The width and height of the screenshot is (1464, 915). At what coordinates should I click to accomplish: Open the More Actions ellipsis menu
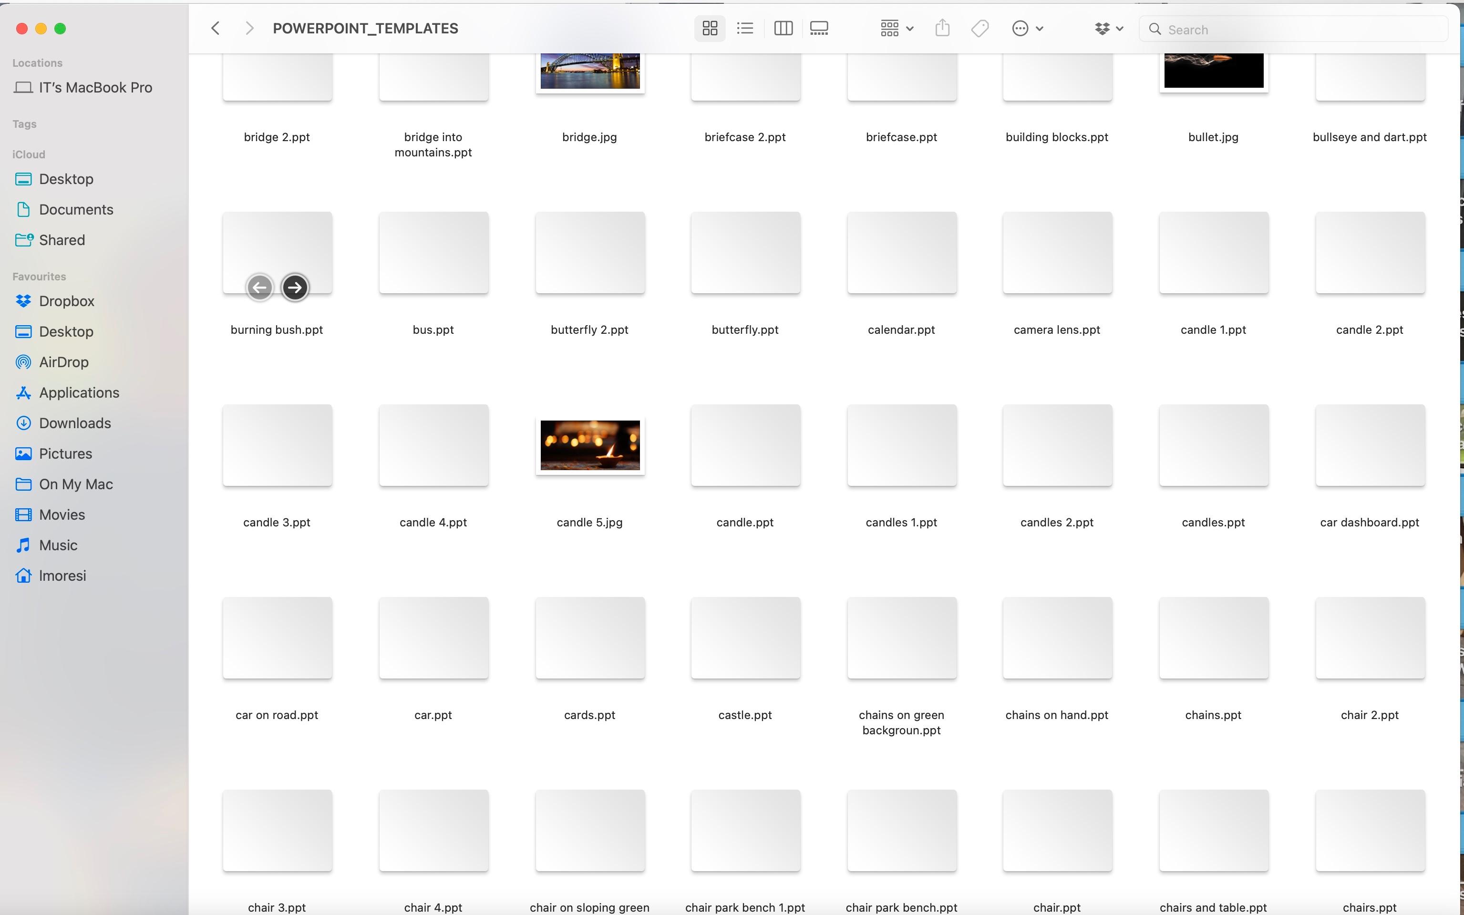point(1027,29)
